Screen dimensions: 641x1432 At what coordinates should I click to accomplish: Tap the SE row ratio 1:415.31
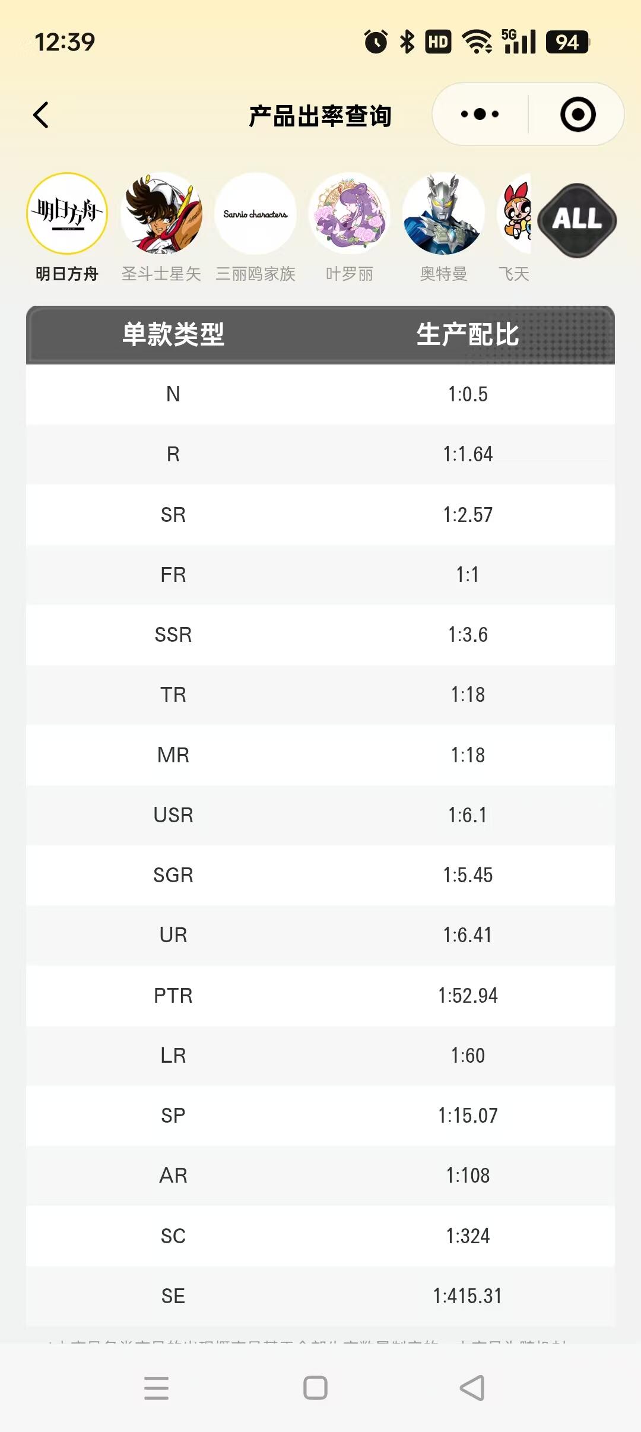click(468, 1296)
